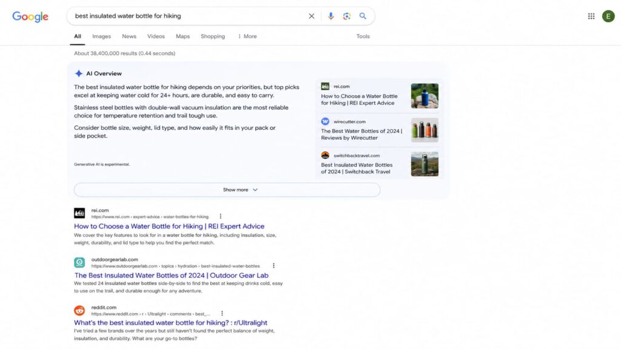The image size is (621, 349).
Task: Click the reddit.com URL breadcrumb
Action: [151, 314]
